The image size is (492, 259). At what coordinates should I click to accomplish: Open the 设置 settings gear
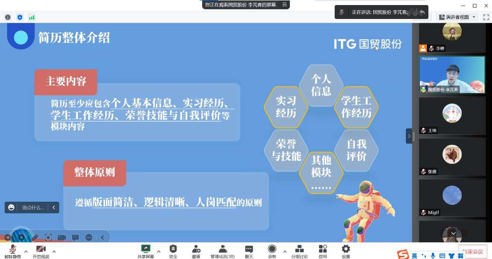pyautogui.click(x=346, y=252)
